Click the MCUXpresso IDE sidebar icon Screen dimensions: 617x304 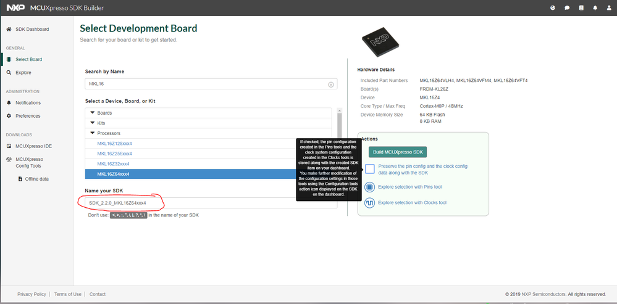tap(9, 146)
